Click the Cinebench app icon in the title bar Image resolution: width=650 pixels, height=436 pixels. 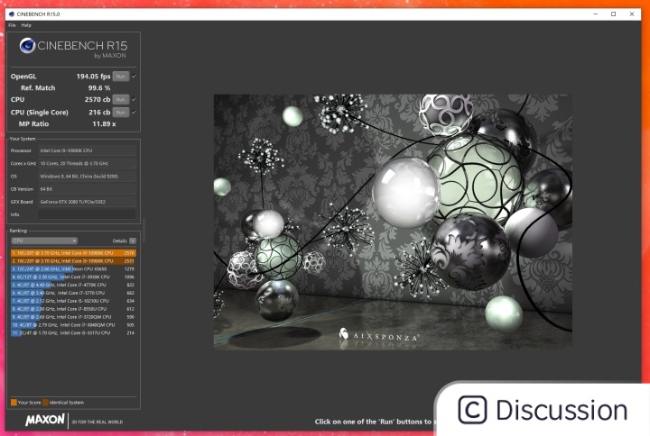click(12, 14)
